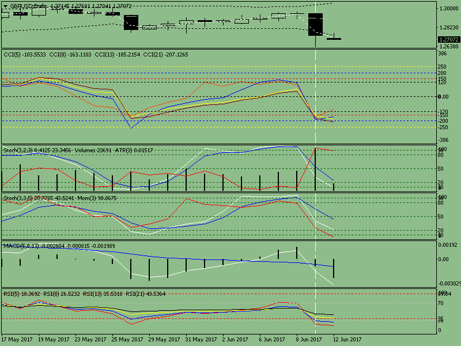Select the Mom(3) 98.0675 label
This screenshot has height=346, width=461.
pyautogui.click(x=97, y=198)
